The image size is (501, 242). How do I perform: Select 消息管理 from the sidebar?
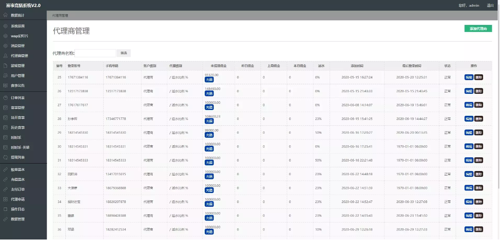click(x=17, y=46)
